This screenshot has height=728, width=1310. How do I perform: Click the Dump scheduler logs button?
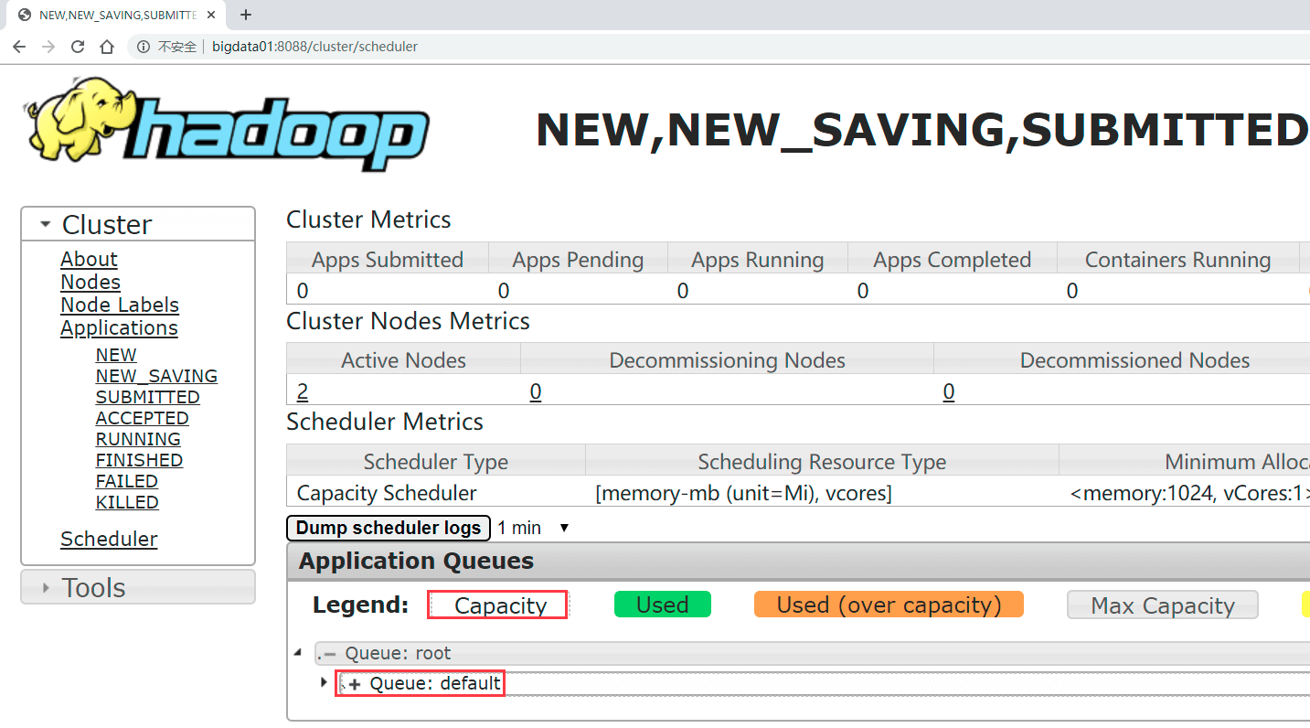[x=389, y=528]
